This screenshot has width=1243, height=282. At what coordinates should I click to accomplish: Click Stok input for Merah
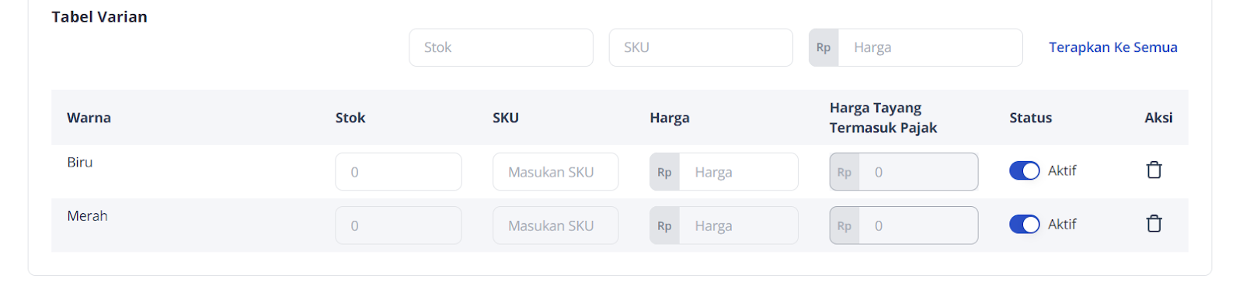[399, 225]
